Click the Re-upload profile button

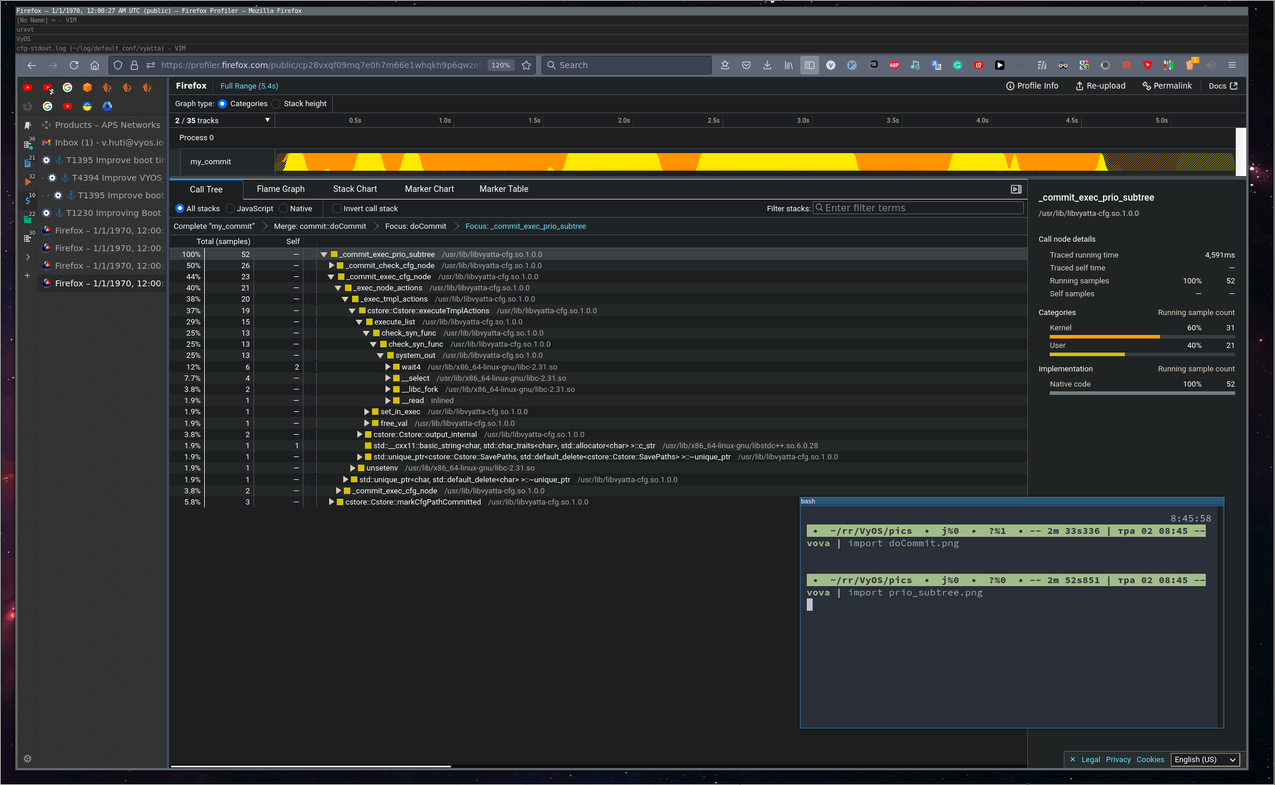pos(1100,86)
